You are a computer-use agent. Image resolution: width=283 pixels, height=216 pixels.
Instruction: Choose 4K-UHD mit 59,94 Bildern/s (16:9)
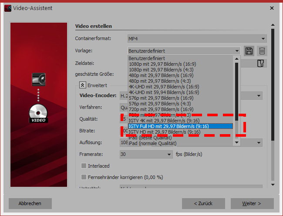(x=181, y=92)
